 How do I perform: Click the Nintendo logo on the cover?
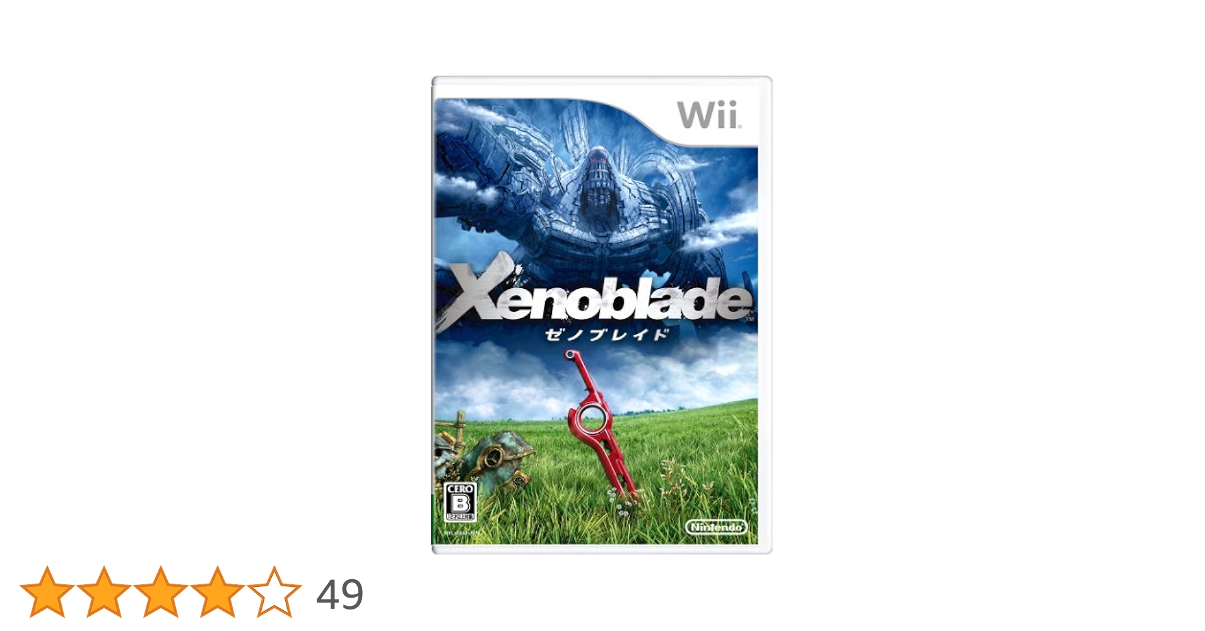pyautogui.click(x=716, y=526)
